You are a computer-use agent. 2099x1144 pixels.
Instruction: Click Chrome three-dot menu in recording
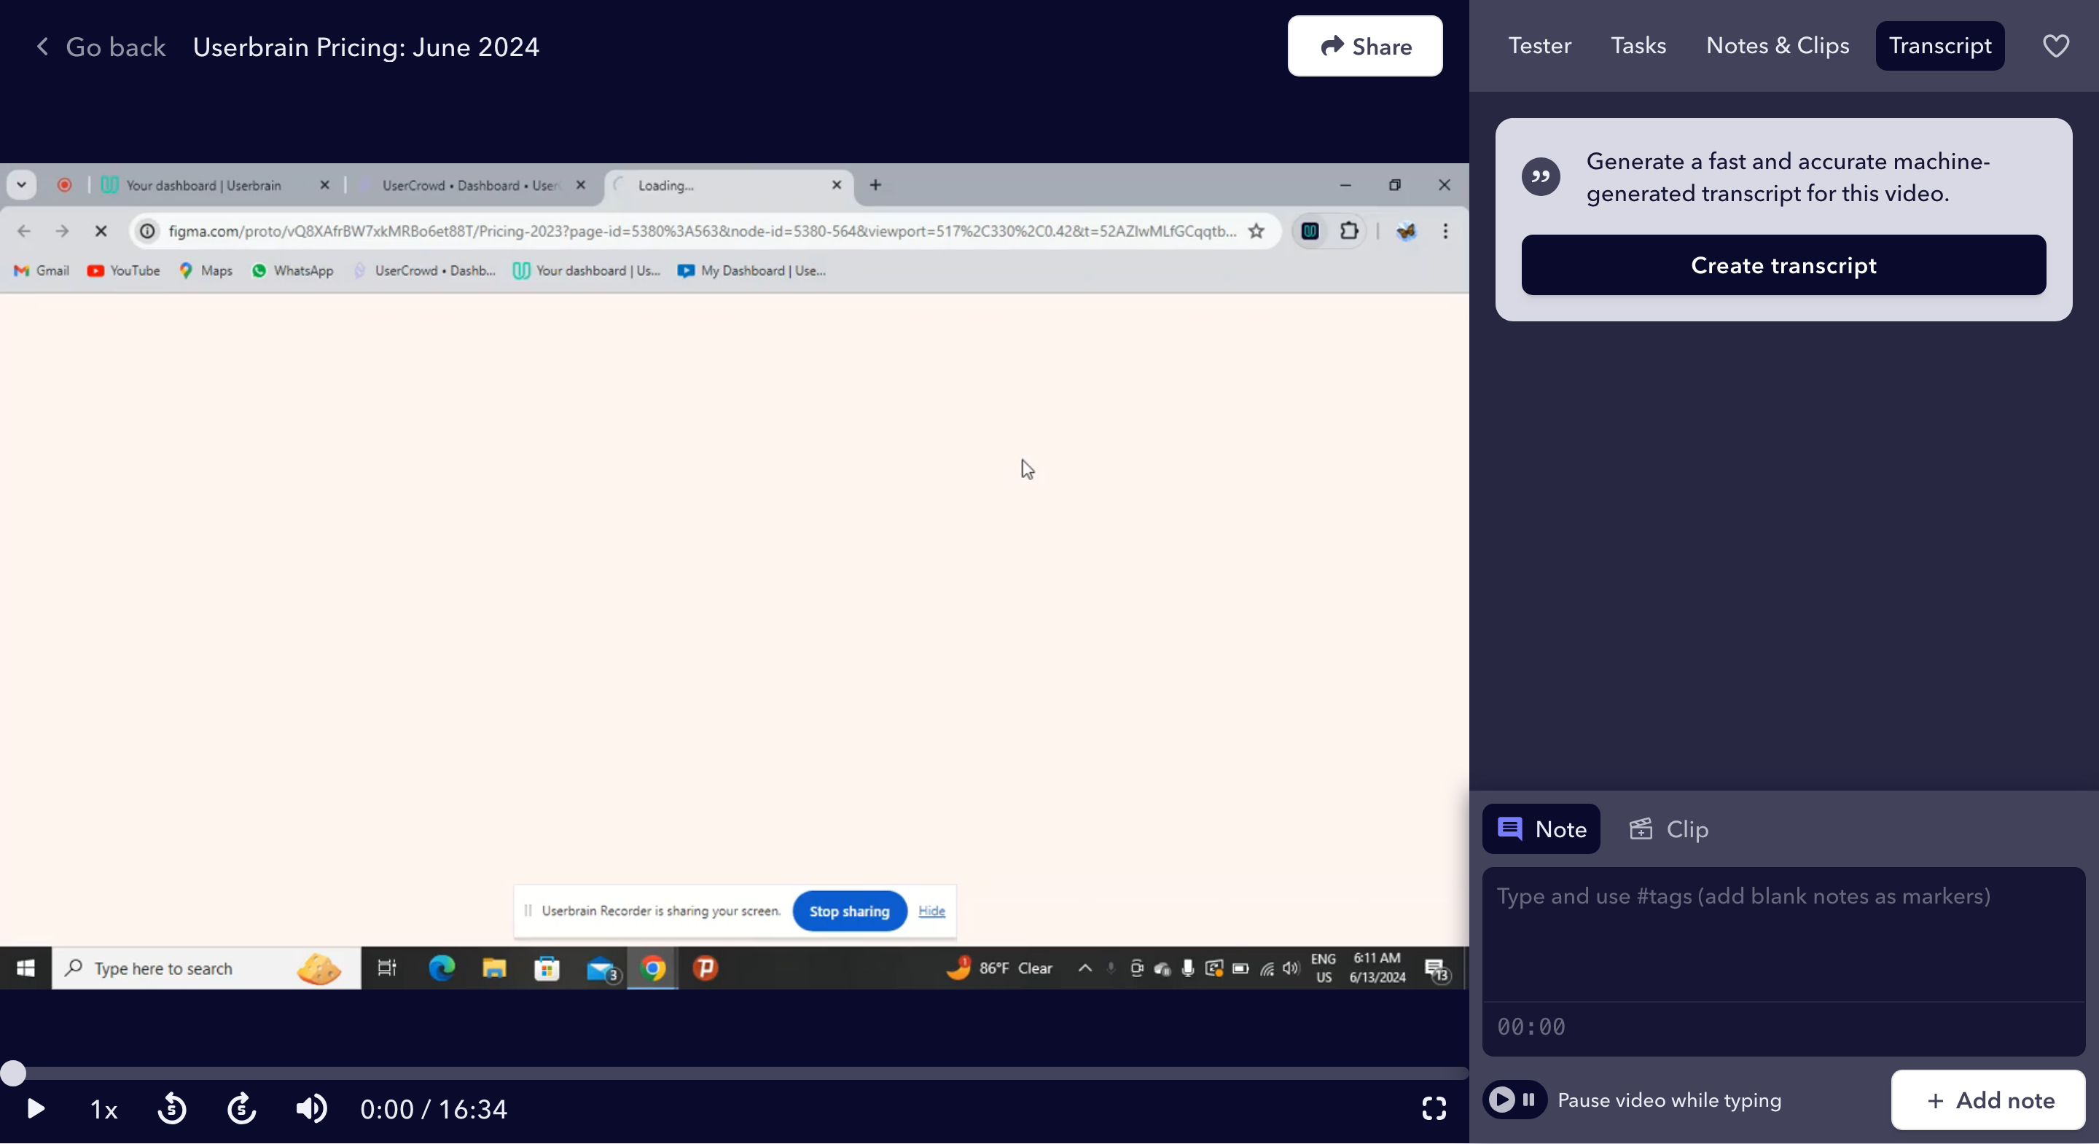[x=1445, y=232]
